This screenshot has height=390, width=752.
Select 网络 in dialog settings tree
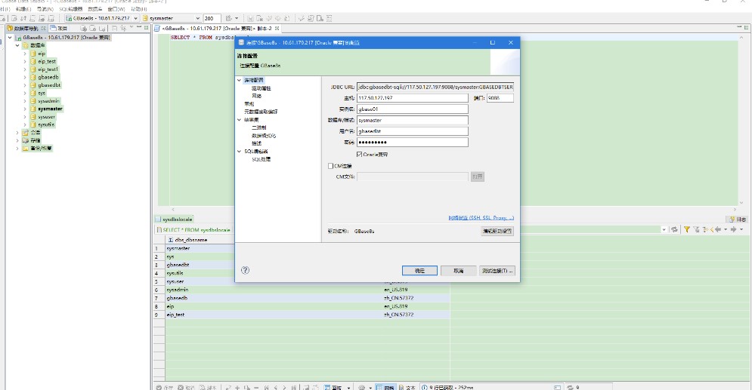click(256, 96)
